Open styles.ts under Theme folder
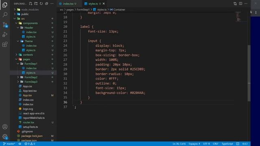Image resolution: width=260 pixels, height=146 pixels. (x=31, y=50)
